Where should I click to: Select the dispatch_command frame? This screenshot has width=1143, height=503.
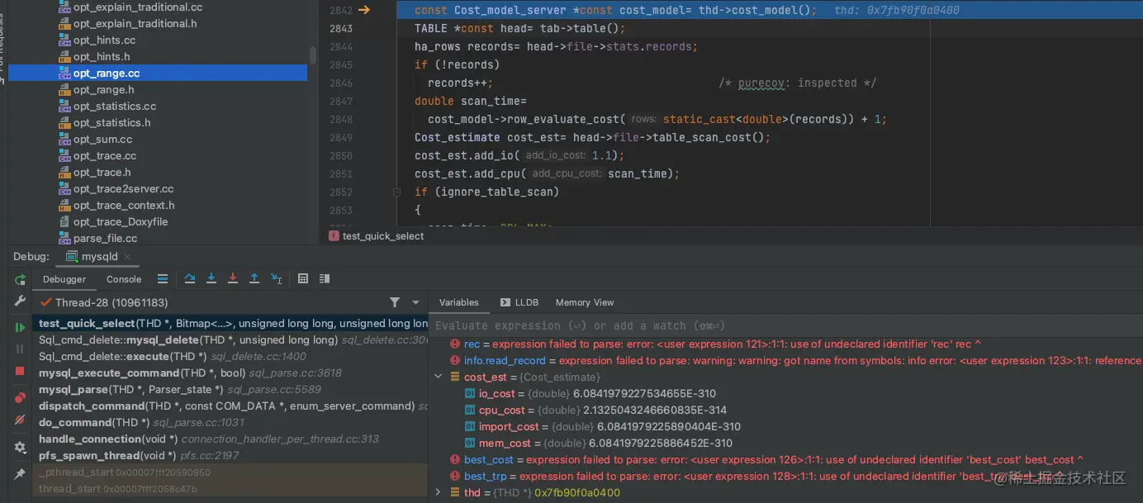pos(230,406)
